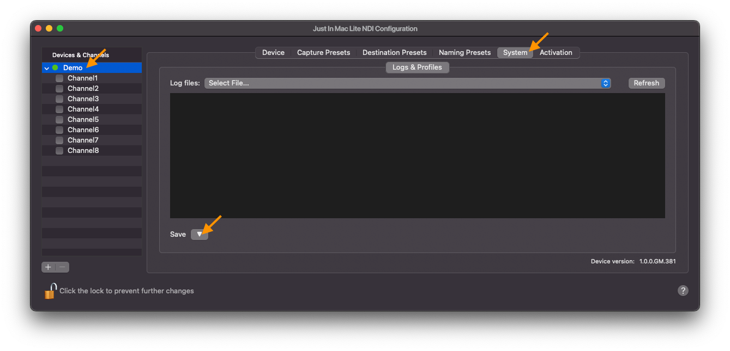Screen dimensions: 730x351
Task: Click the 'Click the lock to prevent further changes' text
Action: tap(126, 291)
